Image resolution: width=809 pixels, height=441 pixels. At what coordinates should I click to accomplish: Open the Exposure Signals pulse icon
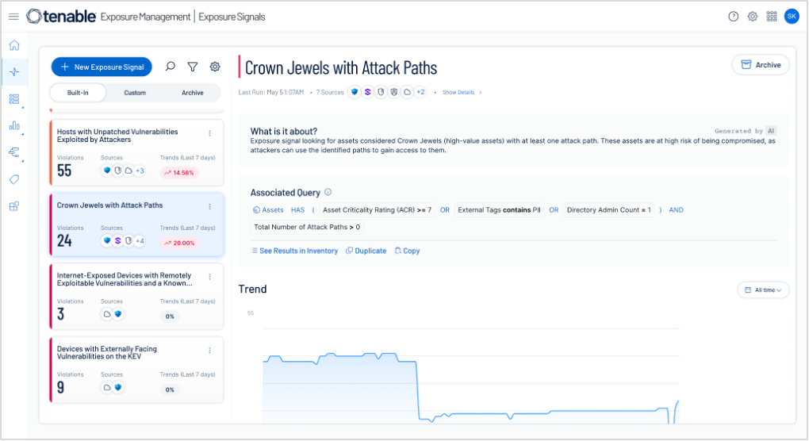pos(13,72)
